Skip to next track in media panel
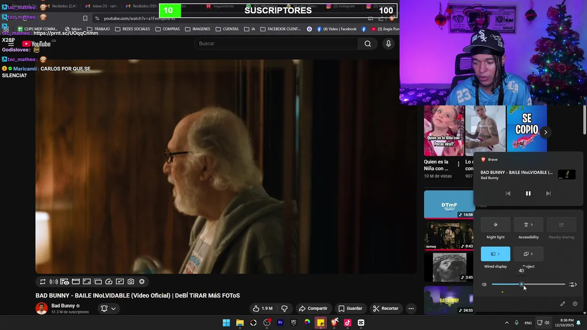The width and height of the screenshot is (587, 330). (548, 193)
